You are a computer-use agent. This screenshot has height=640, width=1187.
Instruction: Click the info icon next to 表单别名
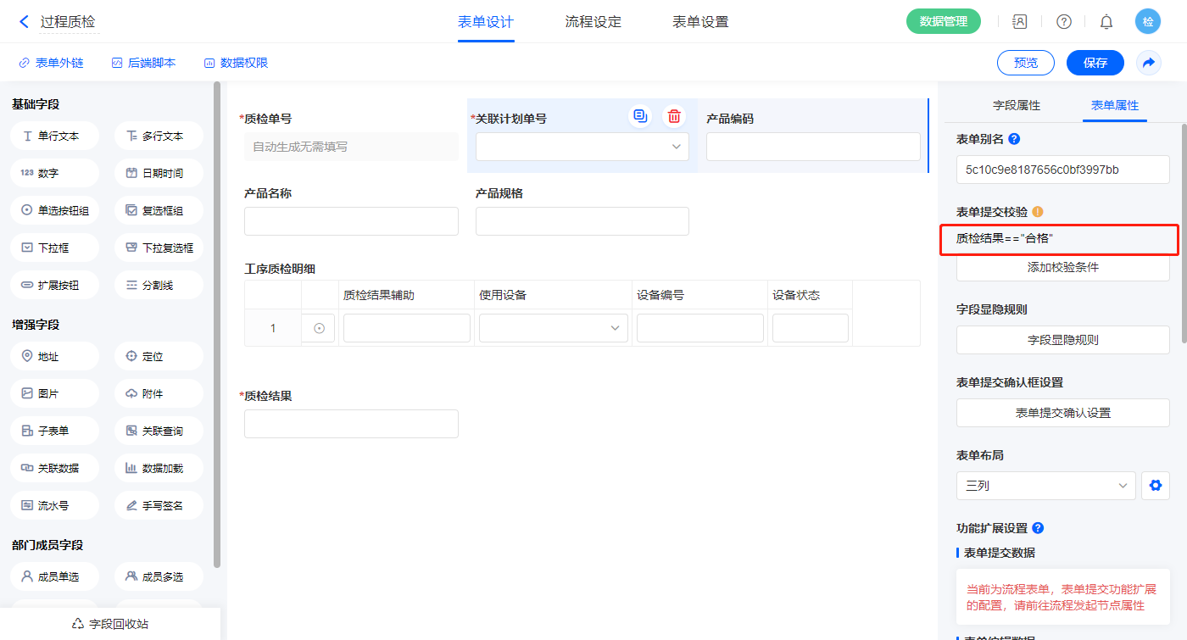(1014, 139)
